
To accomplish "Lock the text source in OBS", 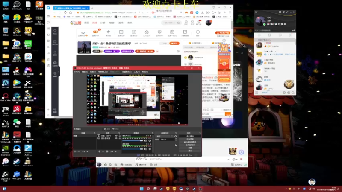I will pyautogui.click(x=120, y=136).
